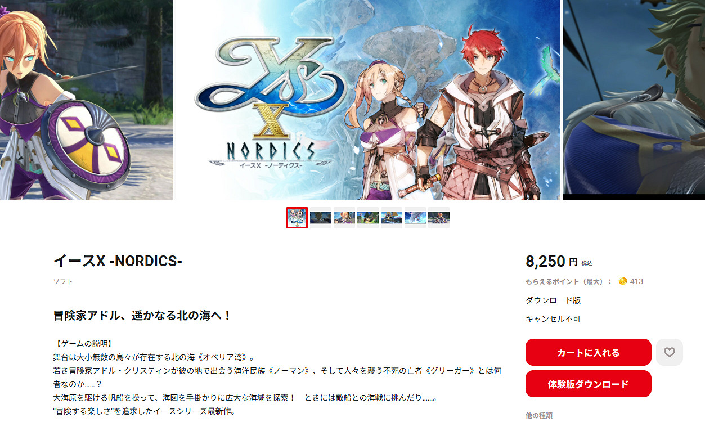Open the fifth thumbnail showing the sailing ship
The image size is (705, 422).
pyautogui.click(x=392, y=218)
